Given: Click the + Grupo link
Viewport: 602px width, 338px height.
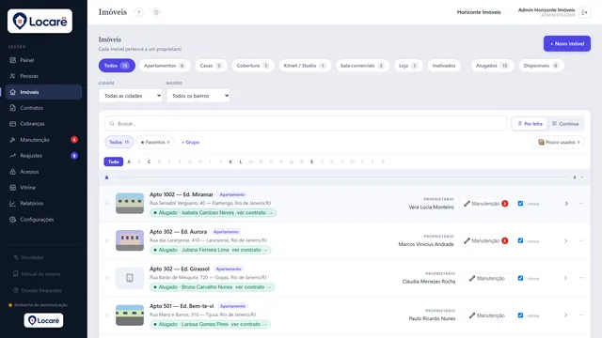Looking at the screenshot, I should pos(190,142).
